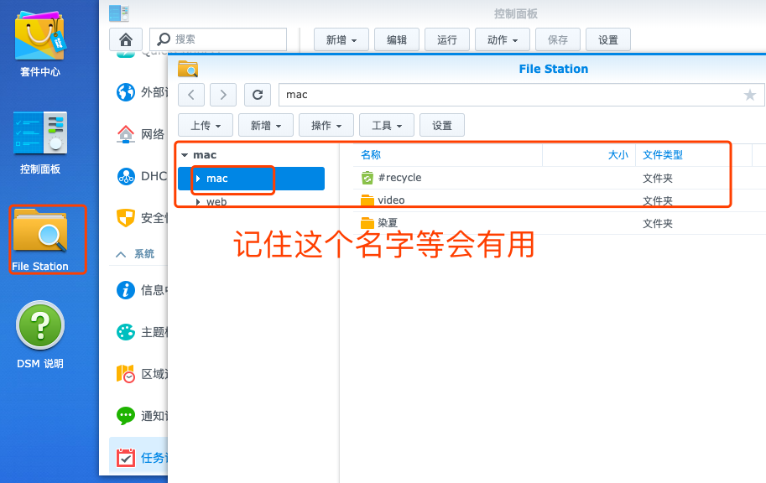Click the File Station 设置 button
The height and width of the screenshot is (483, 766).
(x=442, y=126)
